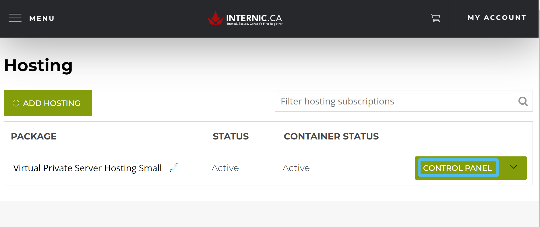
Task: Click the plus circle icon in Add Hosting
Action: click(x=16, y=103)
